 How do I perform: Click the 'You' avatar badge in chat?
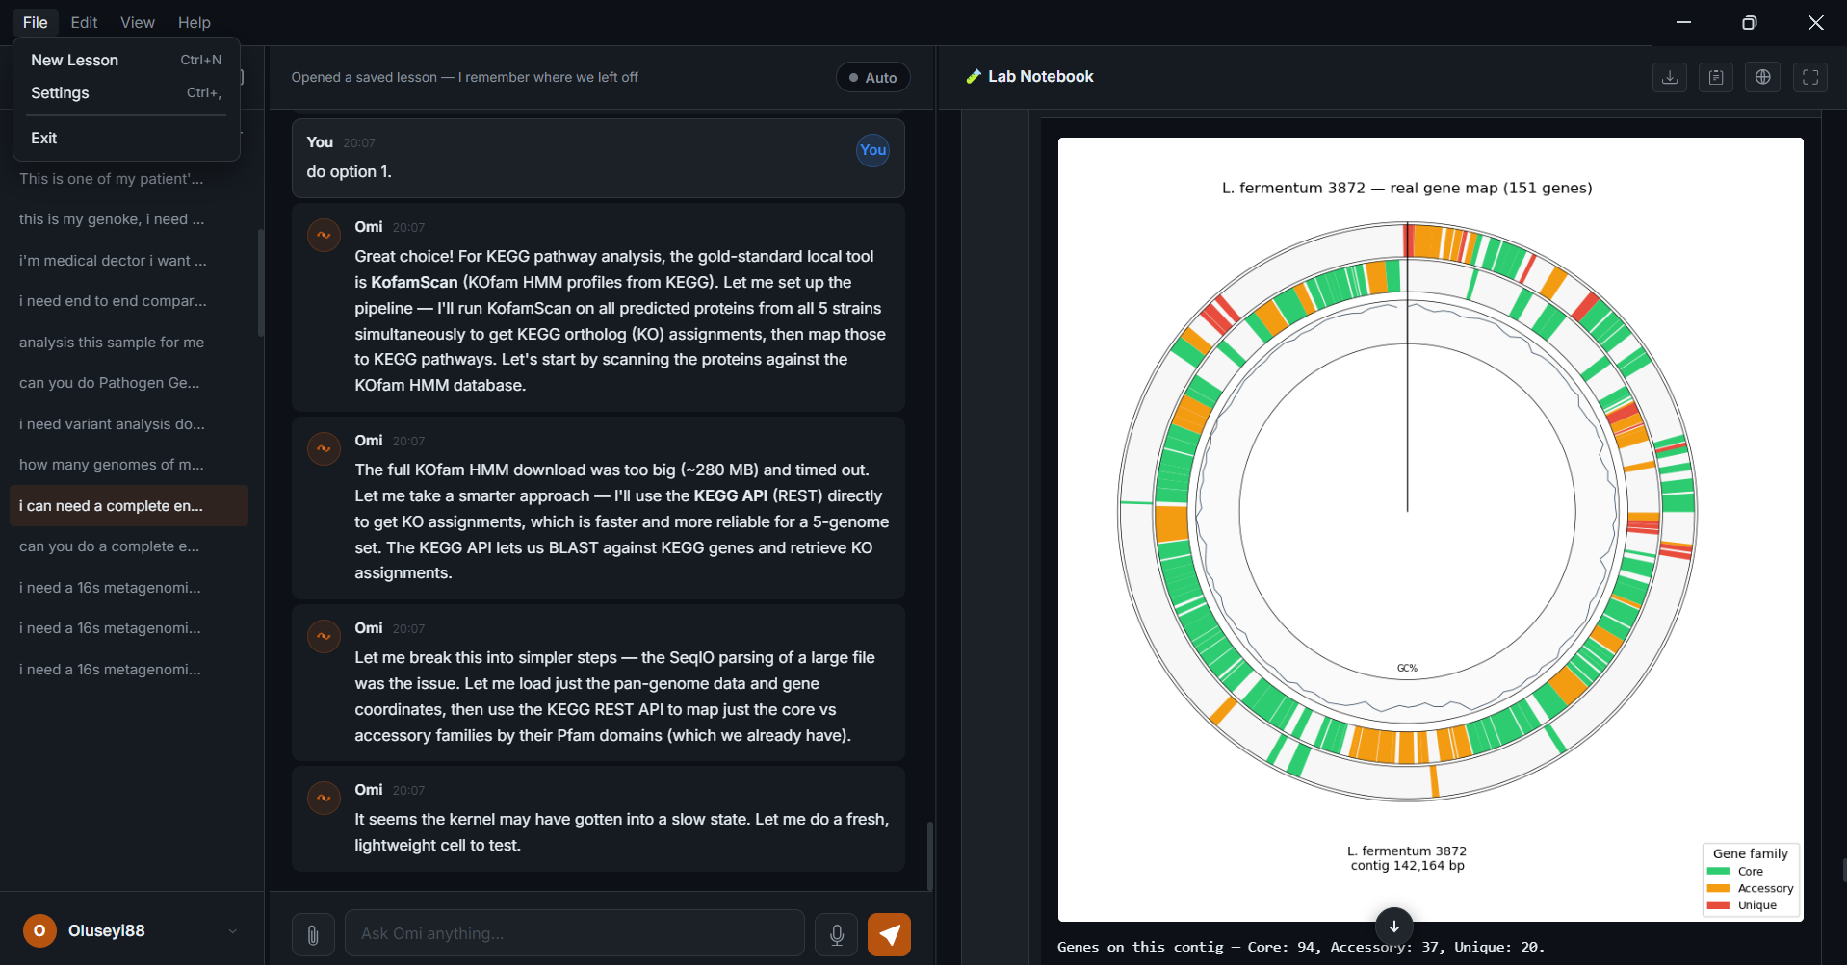[872, 150]
